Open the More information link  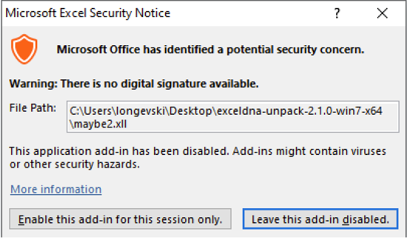click(x=56, y=189)
